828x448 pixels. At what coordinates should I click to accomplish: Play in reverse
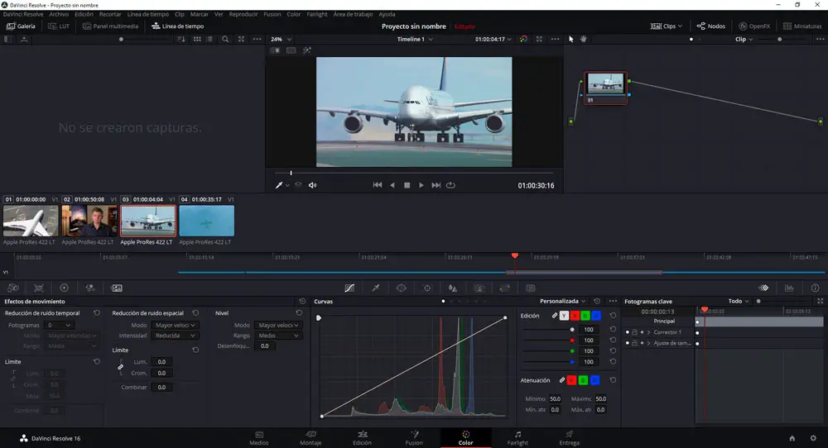point(392,185)
